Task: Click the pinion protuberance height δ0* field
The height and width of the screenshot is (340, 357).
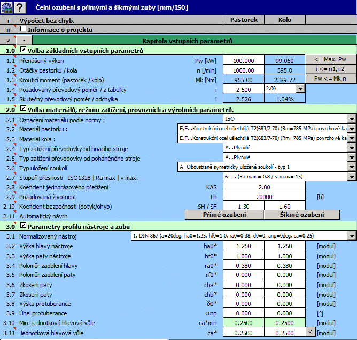Action: pyautogui.click(x=243, y=304)
